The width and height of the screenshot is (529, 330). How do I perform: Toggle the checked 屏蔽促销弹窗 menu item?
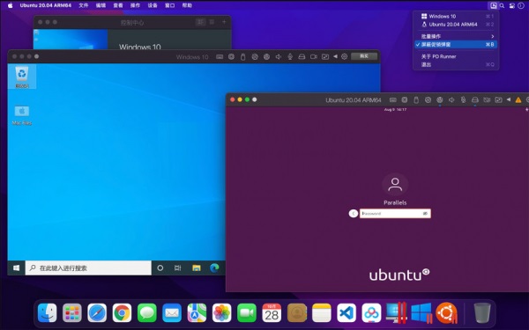click(x=456, y=45)
